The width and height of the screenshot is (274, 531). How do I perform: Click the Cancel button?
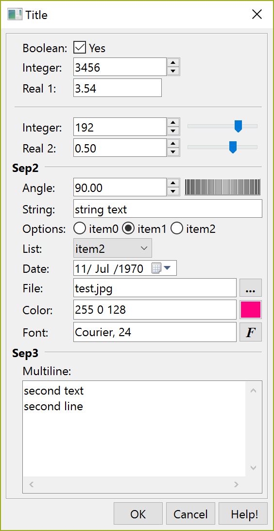pos(190,514)
